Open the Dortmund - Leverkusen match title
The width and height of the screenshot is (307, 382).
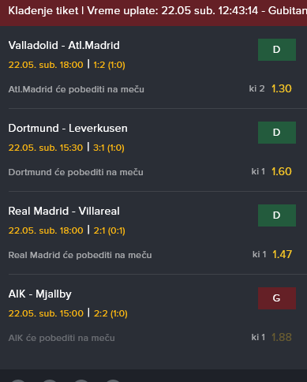click(68, 129)
